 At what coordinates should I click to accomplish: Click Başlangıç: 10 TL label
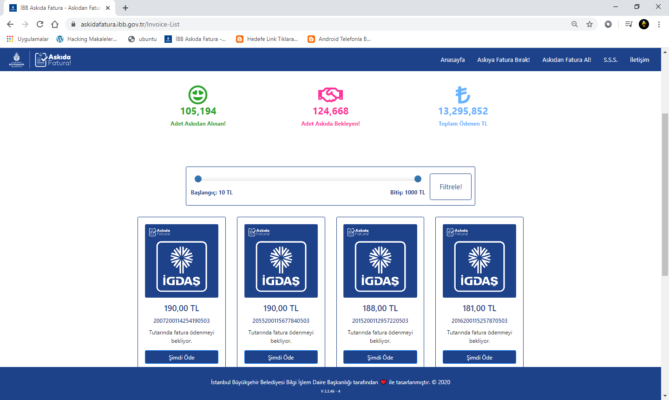(x=212, y=193)
